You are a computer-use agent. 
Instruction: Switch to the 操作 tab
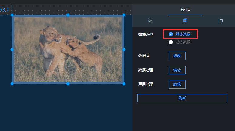185,10
